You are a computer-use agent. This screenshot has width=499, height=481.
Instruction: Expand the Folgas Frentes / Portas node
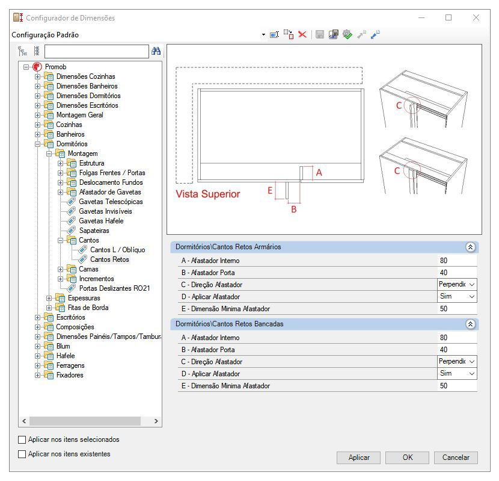(x=61, y=173)
